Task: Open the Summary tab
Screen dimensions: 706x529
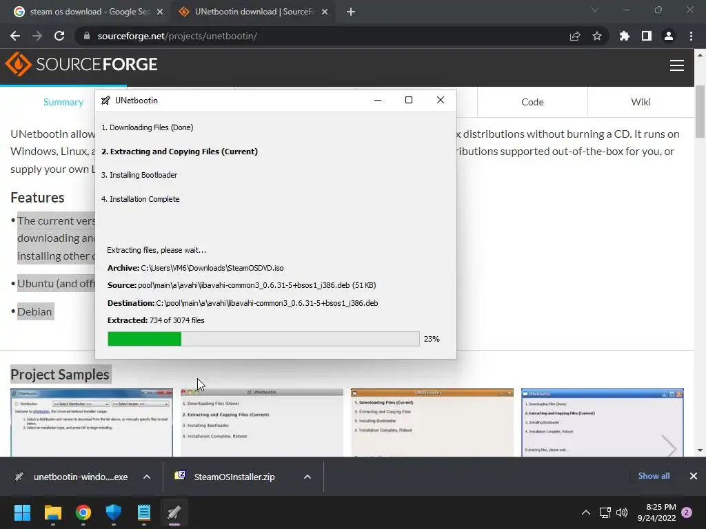Action: (63, 102)
